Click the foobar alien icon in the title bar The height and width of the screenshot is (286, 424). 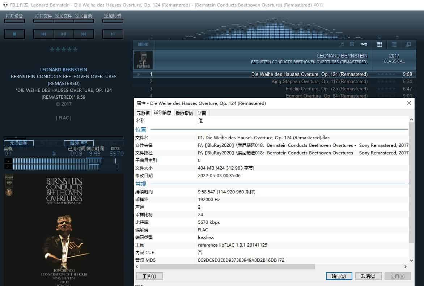coord(5,5)
